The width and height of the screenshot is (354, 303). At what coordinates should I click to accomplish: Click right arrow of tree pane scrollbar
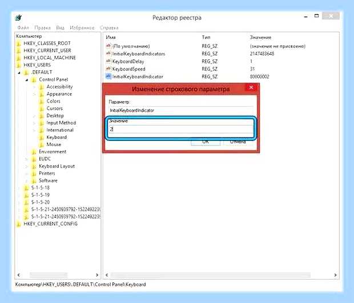pyautogui.click(x=97, y=275)
